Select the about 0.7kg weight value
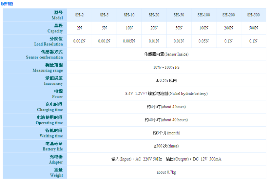The image size is (278, 181). click(x=166, y=172)
